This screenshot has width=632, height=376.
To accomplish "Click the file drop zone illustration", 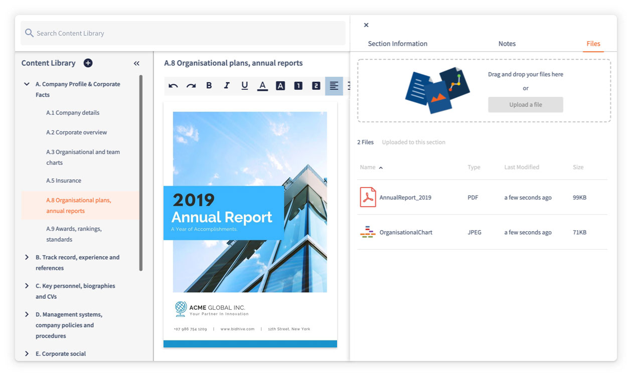I will pyautogui.click(x=437, y=90).
